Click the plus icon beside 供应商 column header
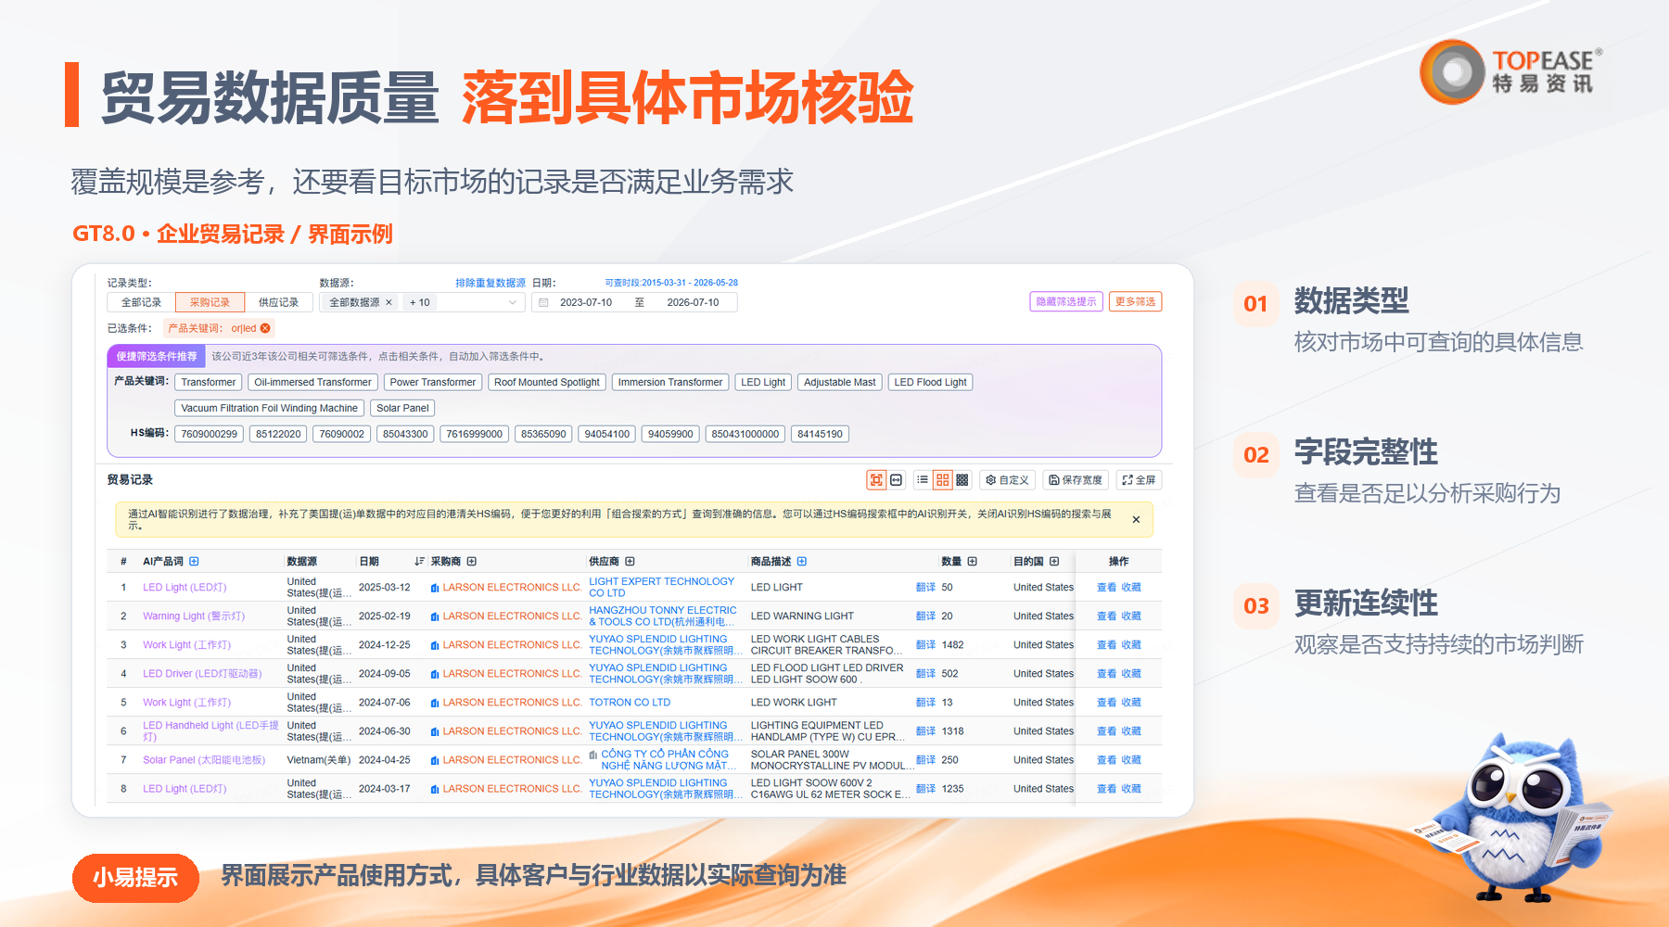1669x927 pixels. [x=631, y=562]
